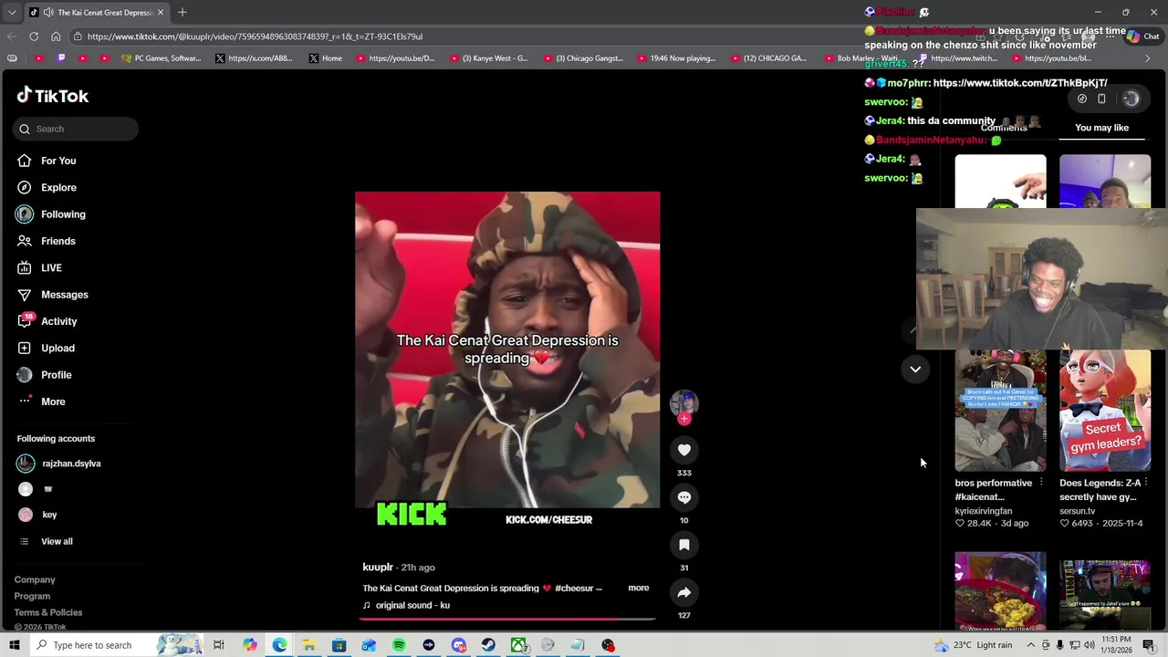
Task: Open the video comments bubble icon
Action: (684, 497)
